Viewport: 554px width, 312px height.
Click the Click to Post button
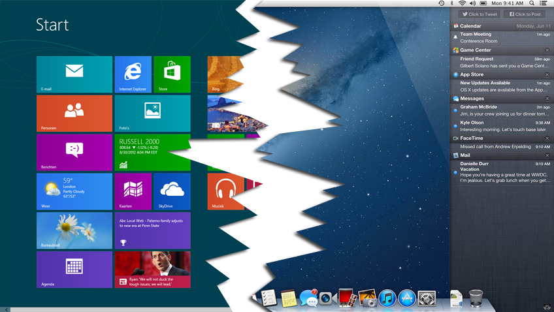click(x=525, y=14)
